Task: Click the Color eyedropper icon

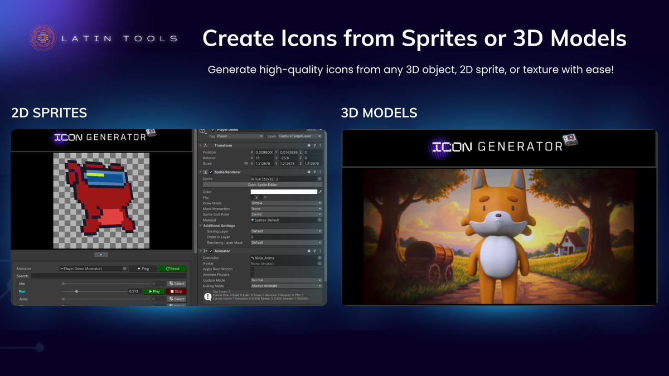Action: [320, 192]
